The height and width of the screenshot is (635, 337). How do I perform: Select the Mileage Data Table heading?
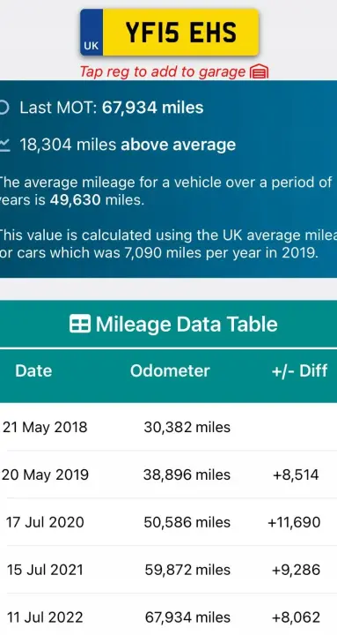click(173, 324)
